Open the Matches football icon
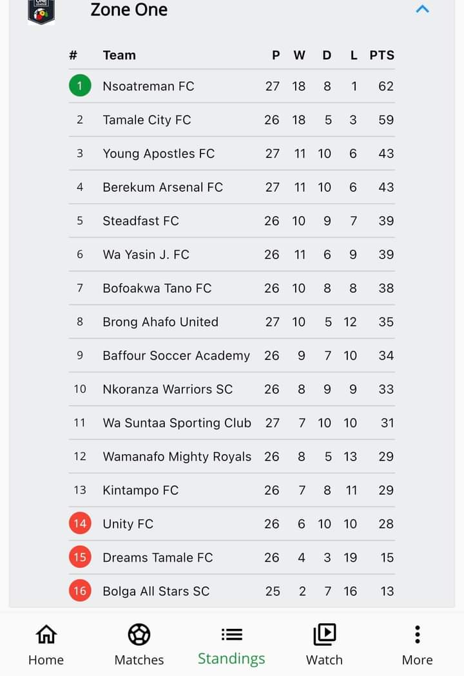464x676 pixels. (x=139, y=634)
